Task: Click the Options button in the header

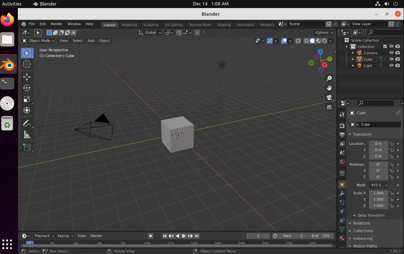Action: (x=323, y=32)
